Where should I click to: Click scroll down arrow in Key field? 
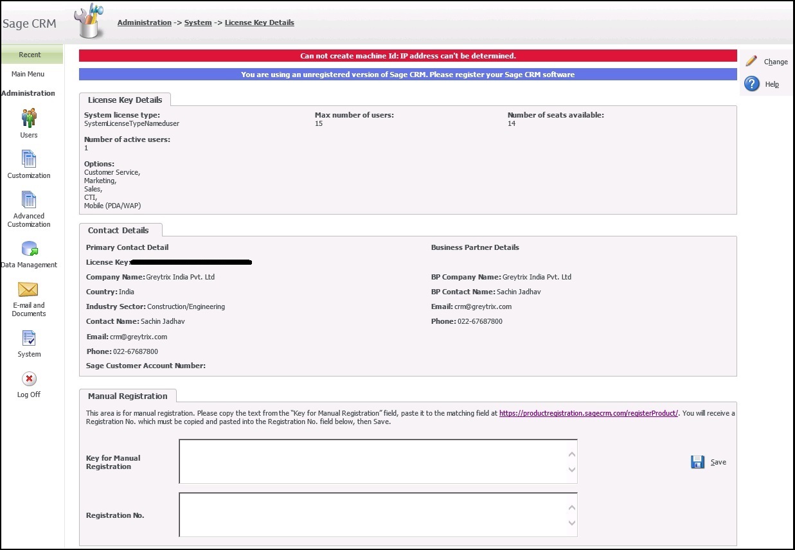pos(572,470)
